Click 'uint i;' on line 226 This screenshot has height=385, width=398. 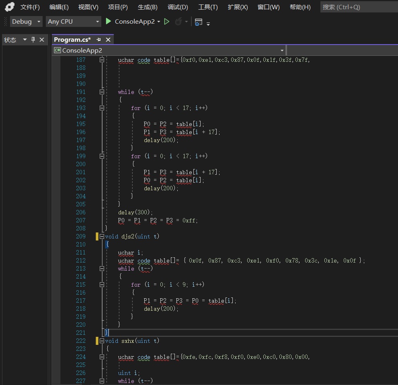coord(129,373)
